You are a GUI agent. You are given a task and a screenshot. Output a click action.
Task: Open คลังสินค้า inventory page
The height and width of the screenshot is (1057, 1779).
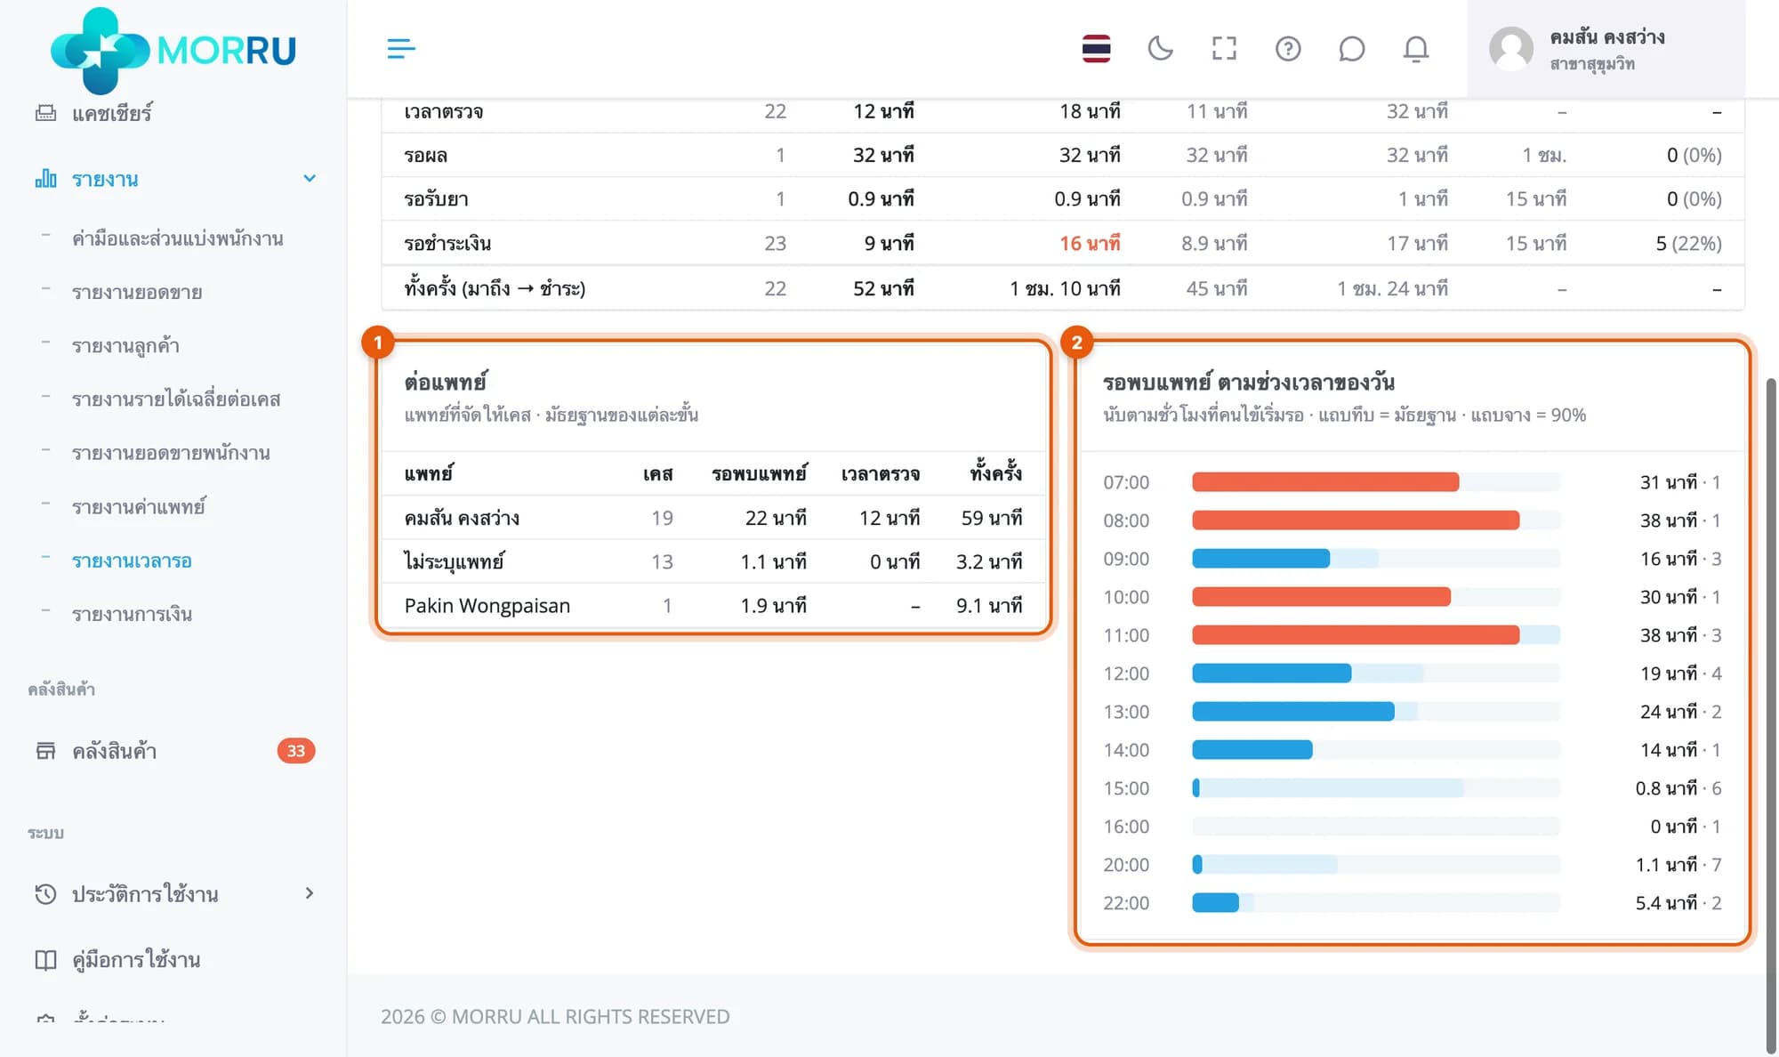pyautogui.click(x=115, y=751)
